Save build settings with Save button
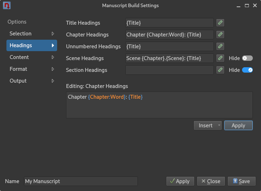This screenshot has height=191, width=261. click(x=241, y=181)
